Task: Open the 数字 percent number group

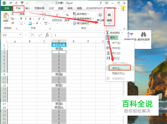Action: click(x=67, y=18)
